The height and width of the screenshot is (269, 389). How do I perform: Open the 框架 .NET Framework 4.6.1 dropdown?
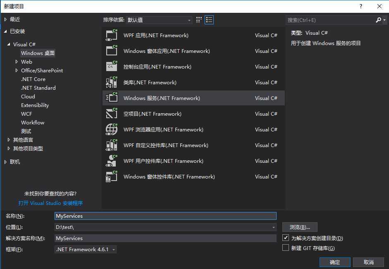coord(85,250)
